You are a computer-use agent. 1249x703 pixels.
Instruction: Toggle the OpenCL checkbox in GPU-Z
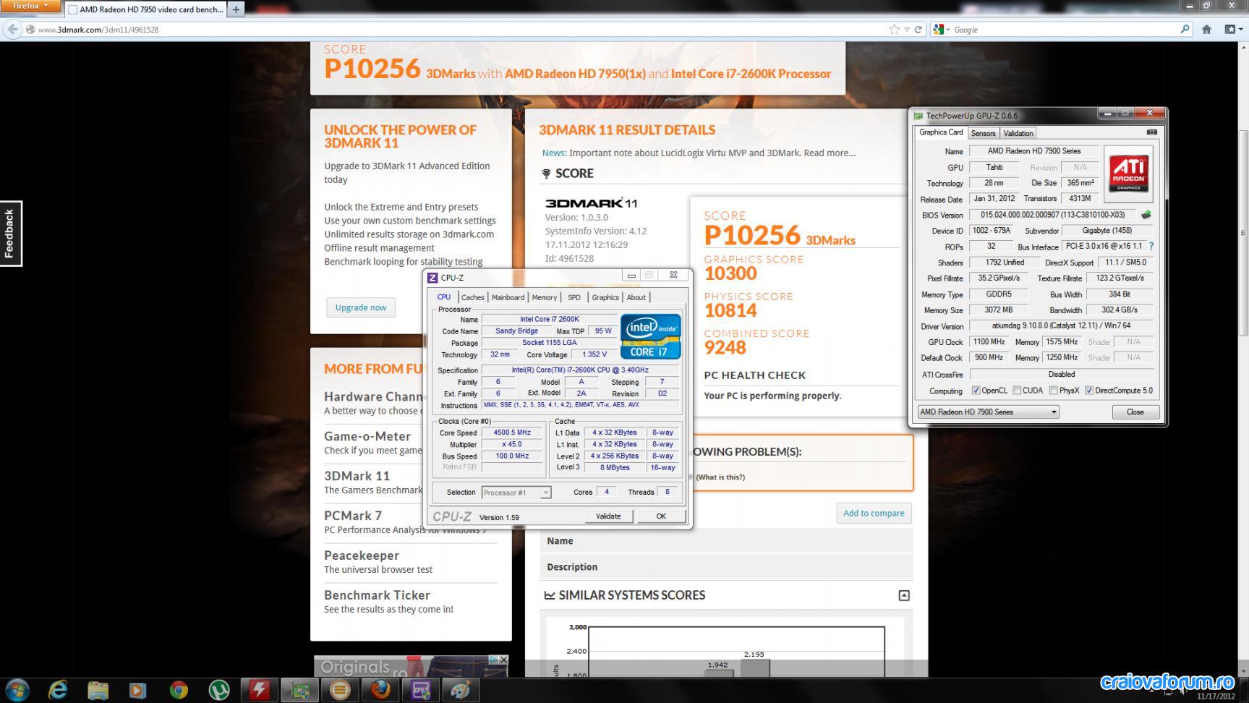976,391
